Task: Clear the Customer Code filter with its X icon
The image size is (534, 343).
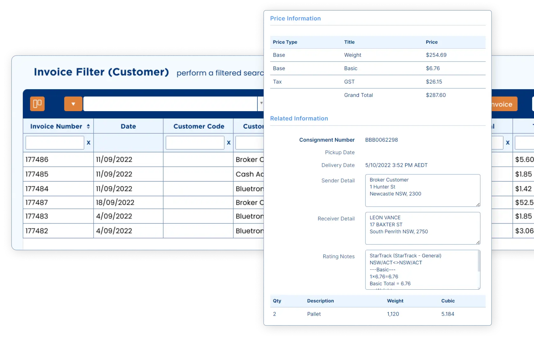Action: 229,143
